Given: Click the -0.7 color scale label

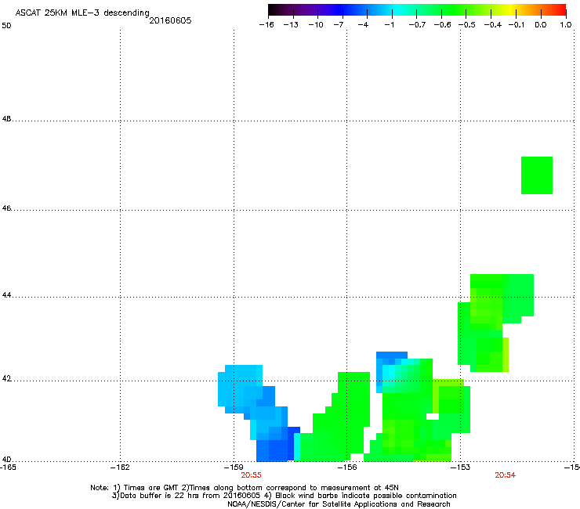Looking at the screenshot, I should (417, 25).
